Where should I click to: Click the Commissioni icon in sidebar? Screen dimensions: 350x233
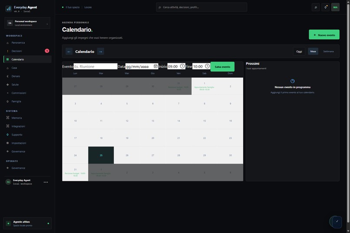tap(7, 93)
